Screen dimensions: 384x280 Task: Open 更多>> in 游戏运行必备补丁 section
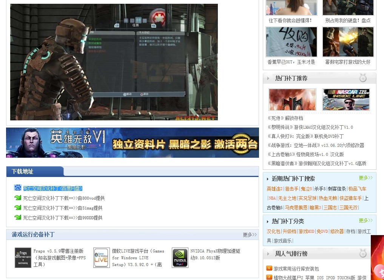click(x=250, y=235)
